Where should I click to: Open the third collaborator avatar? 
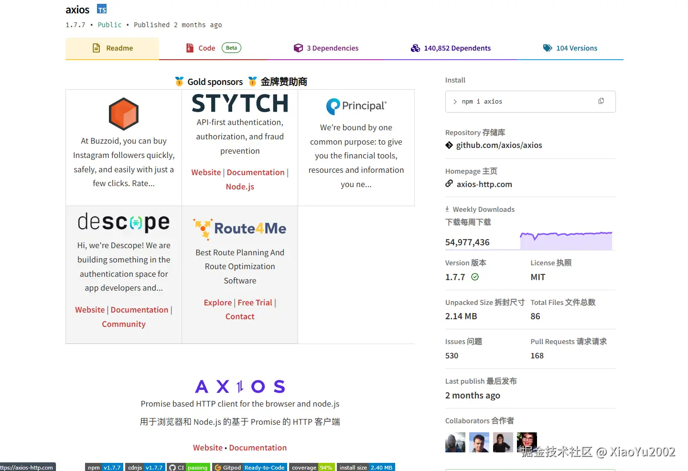[x=503, y=442]
